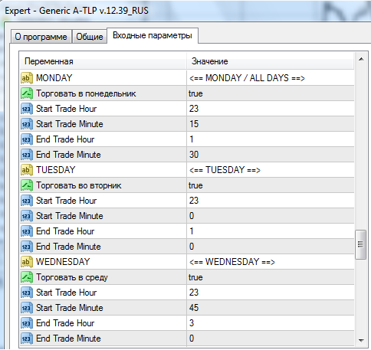Screen dimensions: 371x350
Task: Click the boolean icon for Торговать во вторник
Action: (x=27, y=185)
